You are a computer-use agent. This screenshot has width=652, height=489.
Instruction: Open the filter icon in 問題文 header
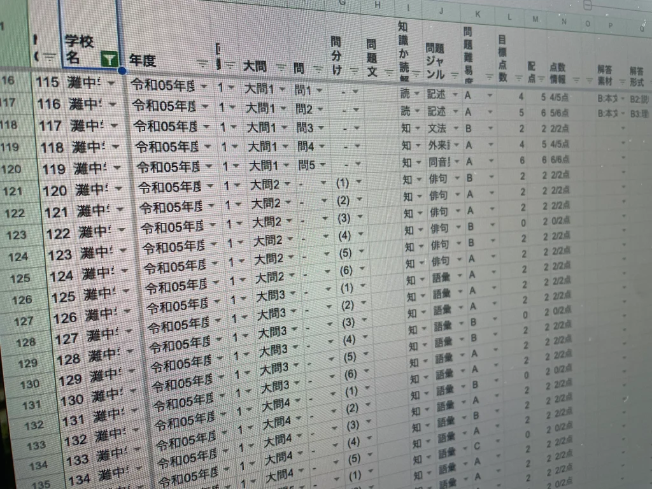[x=390, y=73]
